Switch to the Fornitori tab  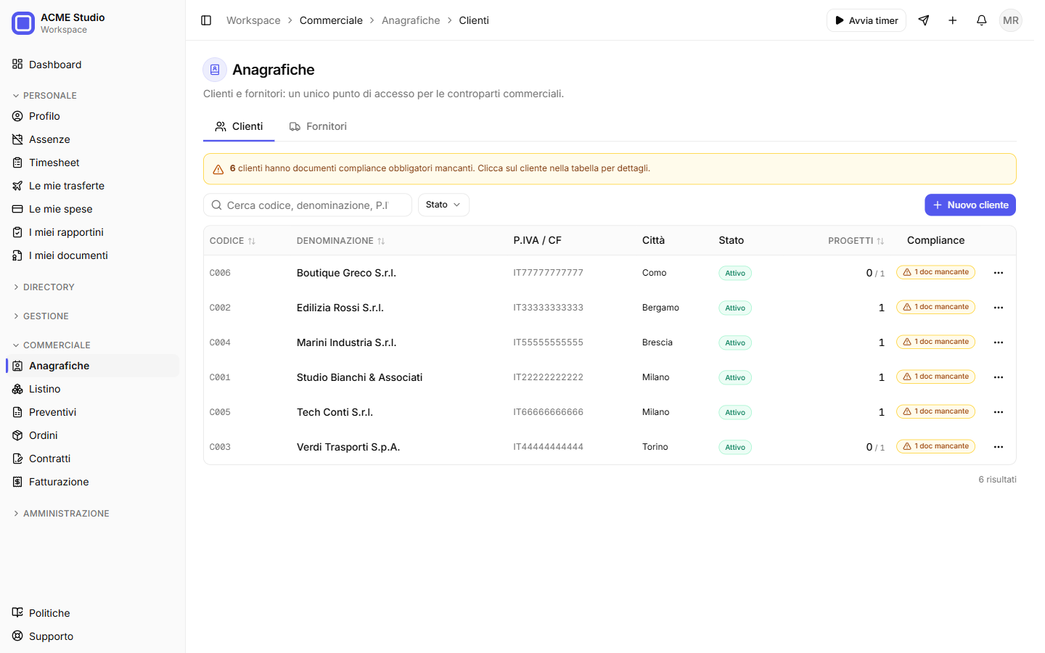coord(318,126)
